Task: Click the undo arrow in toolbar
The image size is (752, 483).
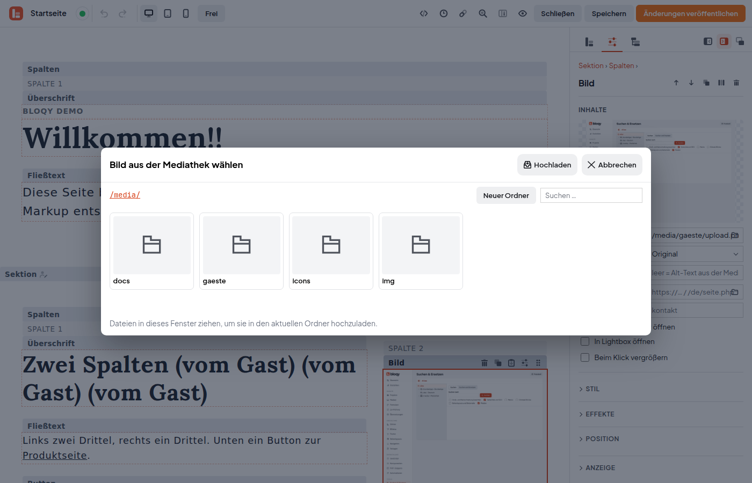Action: pos(104,13)
